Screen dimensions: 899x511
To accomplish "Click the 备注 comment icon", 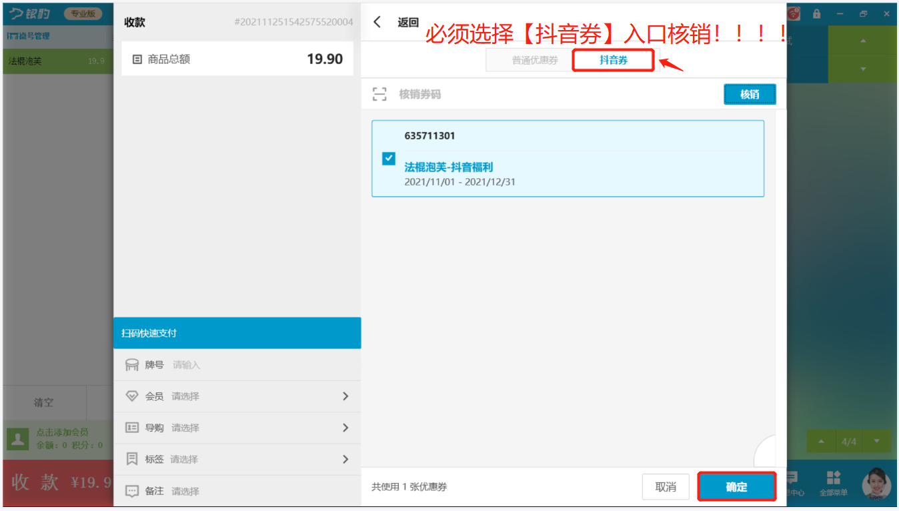I will click(x=132, y=491).
